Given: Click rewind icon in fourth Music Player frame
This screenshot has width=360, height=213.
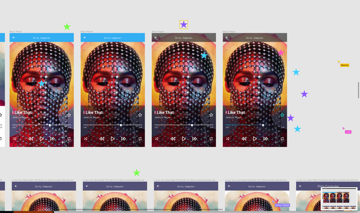Looking at the screenshot, I should (244, 139).
